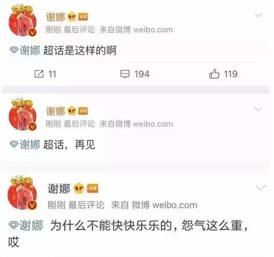Open 谢娜 avatar in second post

pyautogui.click(x=23, y=115)
